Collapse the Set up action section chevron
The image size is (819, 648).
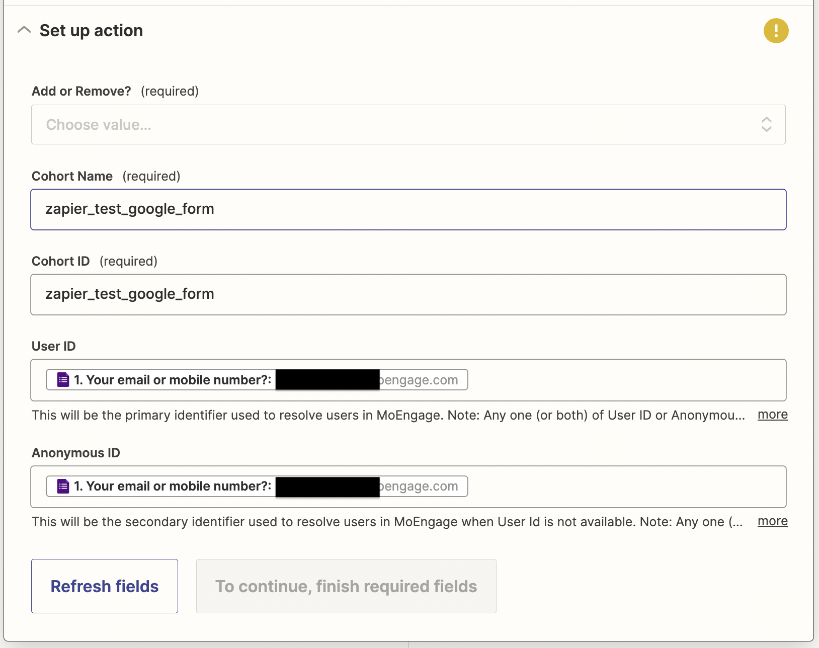(24, 30)
